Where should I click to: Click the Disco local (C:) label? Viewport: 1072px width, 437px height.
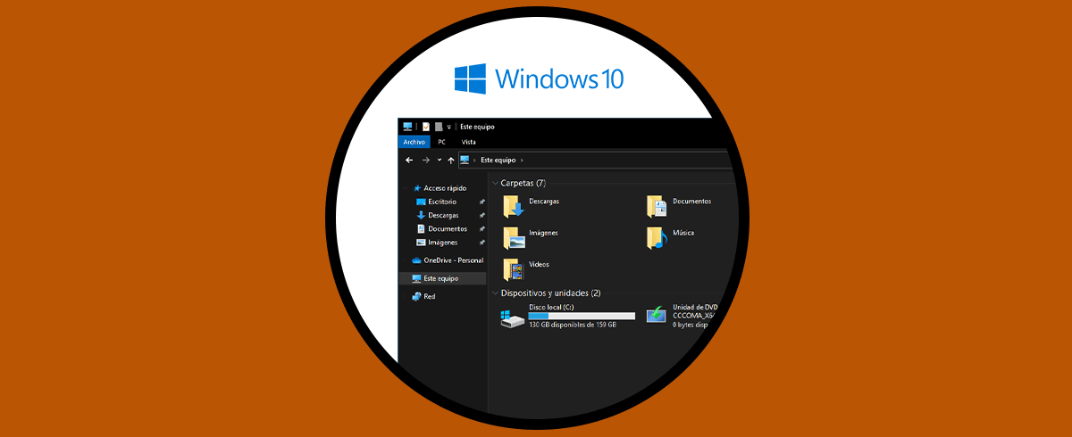tap(551, 307)
